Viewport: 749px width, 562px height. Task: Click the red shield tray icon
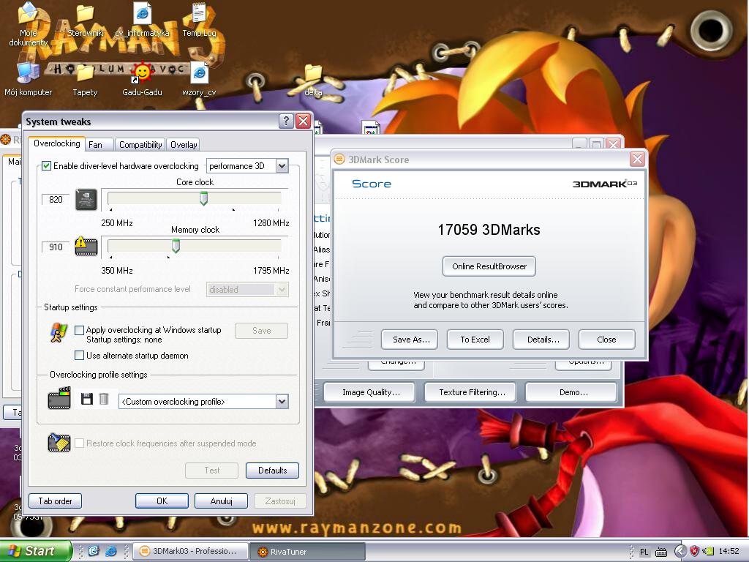(695, 551)
